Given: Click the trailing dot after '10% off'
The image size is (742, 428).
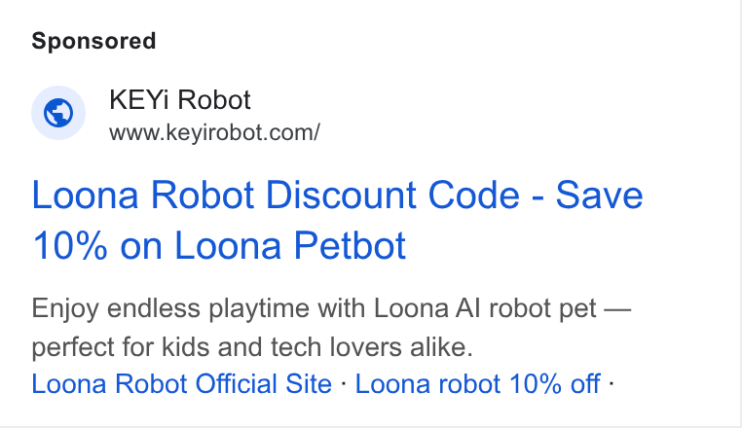Looking at the screenshot, I should [612, 383].
